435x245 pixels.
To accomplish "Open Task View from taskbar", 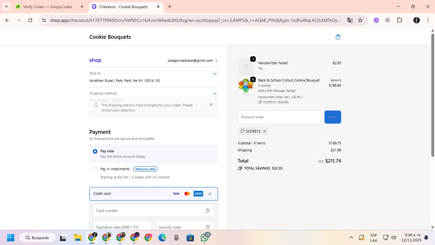I will click(63, 238).
